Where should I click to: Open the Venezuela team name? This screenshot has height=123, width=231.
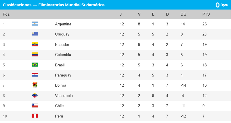tap(64, 96)
